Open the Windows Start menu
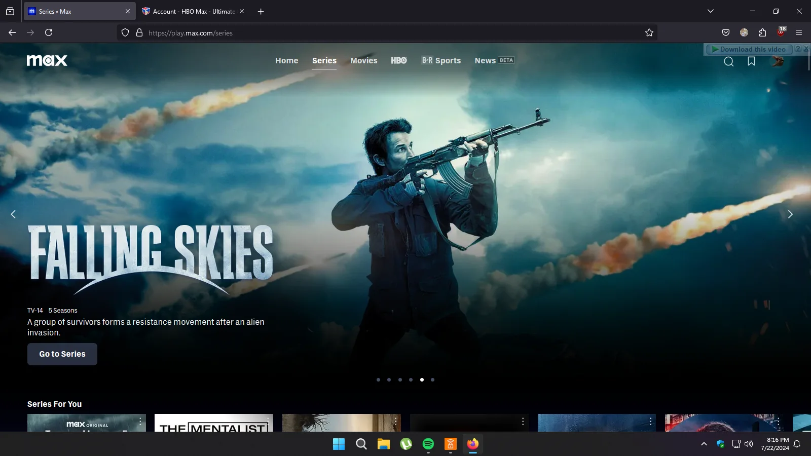This screenshot has height=456, width=811. click(x=339, y=444)
